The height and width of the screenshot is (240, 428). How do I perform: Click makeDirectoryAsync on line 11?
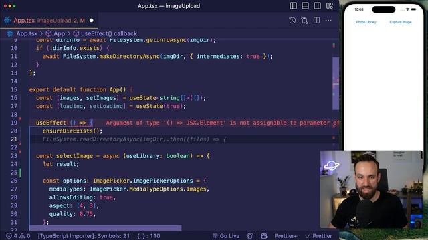tap(129, 56)
